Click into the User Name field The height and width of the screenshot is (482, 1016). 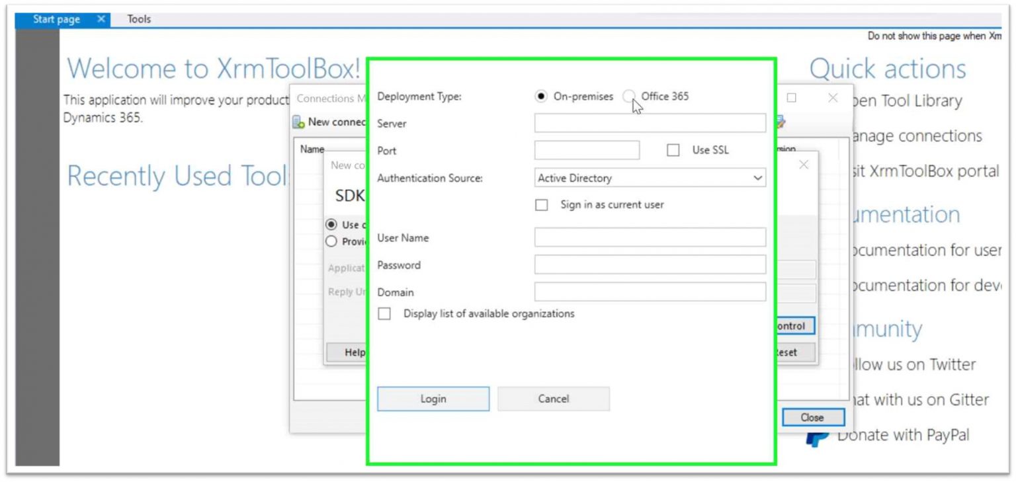650,237
